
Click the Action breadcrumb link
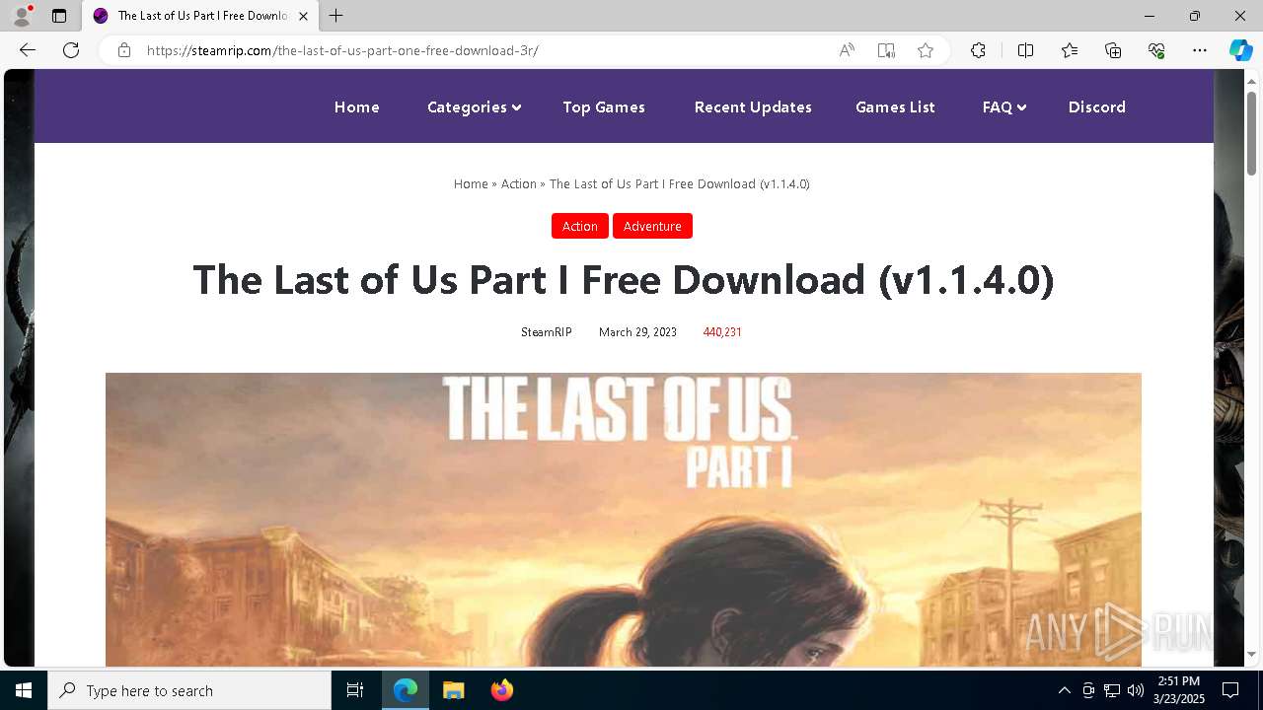click(x=519, y=184)
